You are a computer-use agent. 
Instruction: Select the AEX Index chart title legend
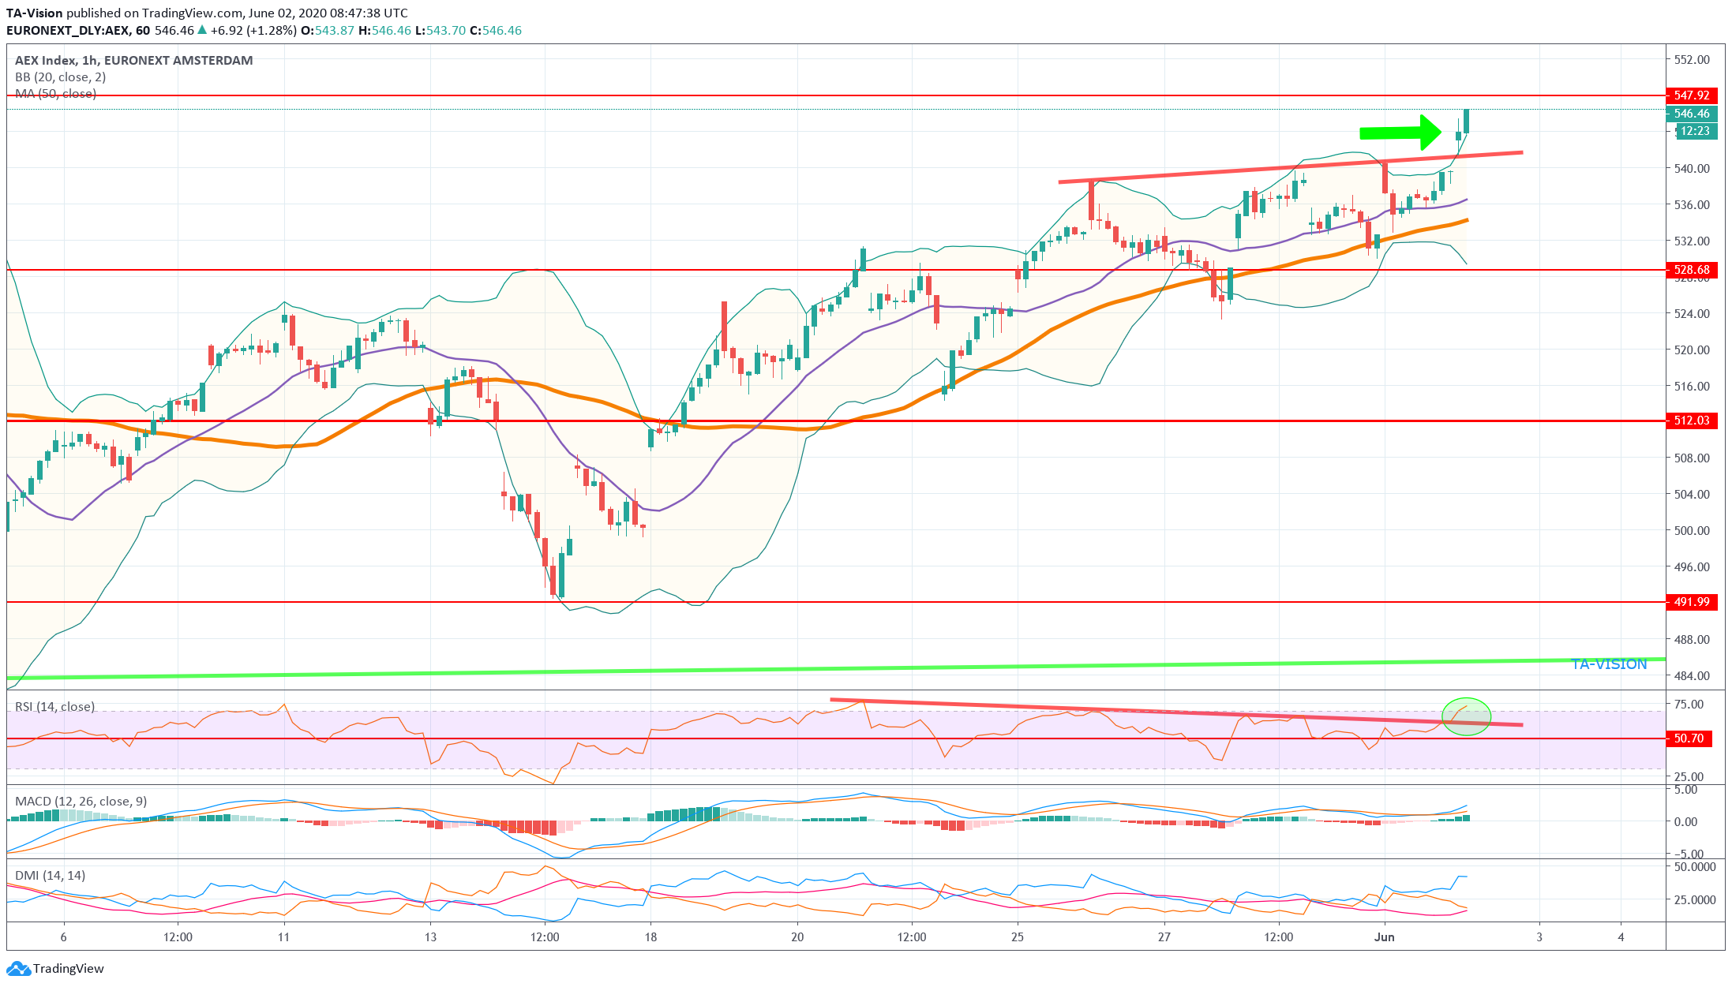pos(134,60)
